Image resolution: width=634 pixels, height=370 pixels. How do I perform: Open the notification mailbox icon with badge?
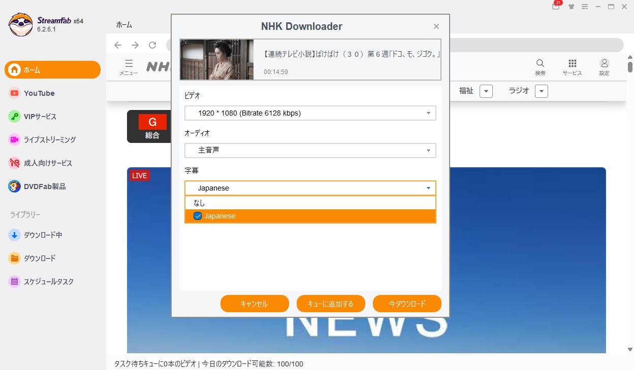(556, 7)
